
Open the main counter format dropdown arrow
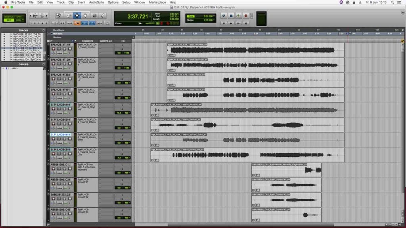(x=150, y=17)
